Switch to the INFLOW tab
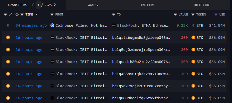Viewport: 232px width, 103px height. tap(147, 5)
